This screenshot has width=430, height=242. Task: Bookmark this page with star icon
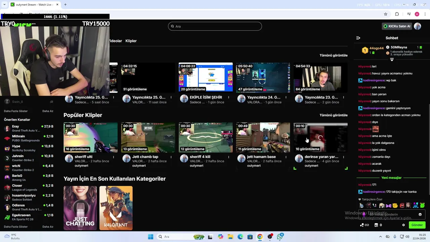click(x=386, y=14)
